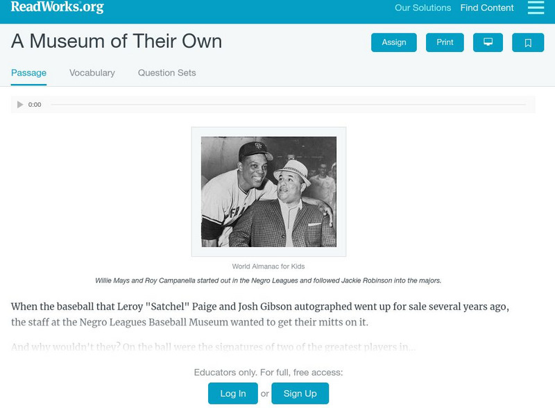Click the Mays and Campanella photo
This screenshot has width=555, height=408.
268,192
